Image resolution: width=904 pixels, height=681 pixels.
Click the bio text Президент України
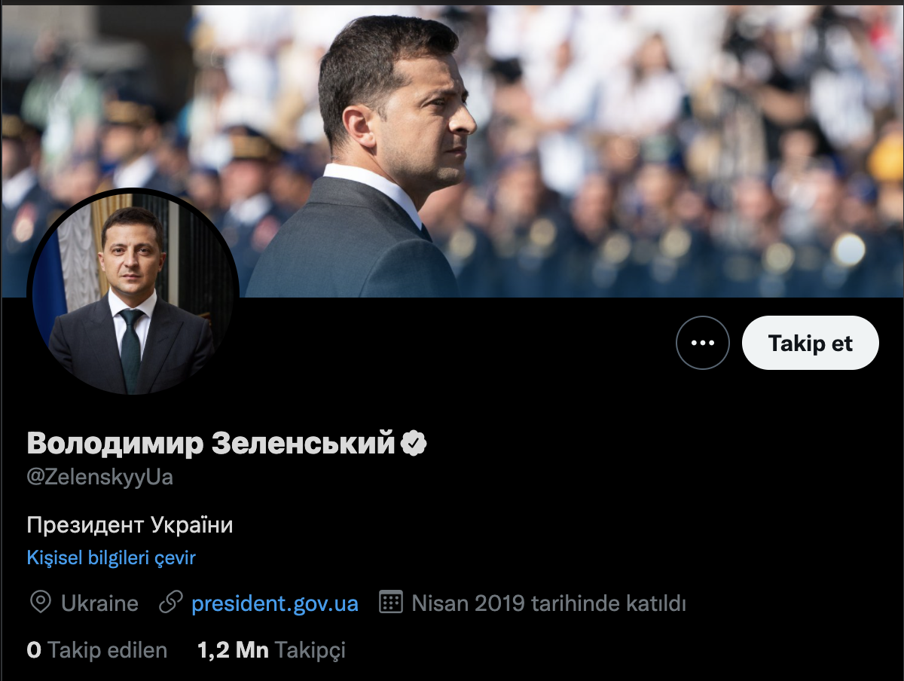(x=130, y=525)
